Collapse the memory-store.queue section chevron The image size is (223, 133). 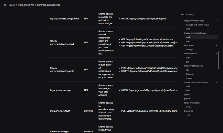pos(216,66)
